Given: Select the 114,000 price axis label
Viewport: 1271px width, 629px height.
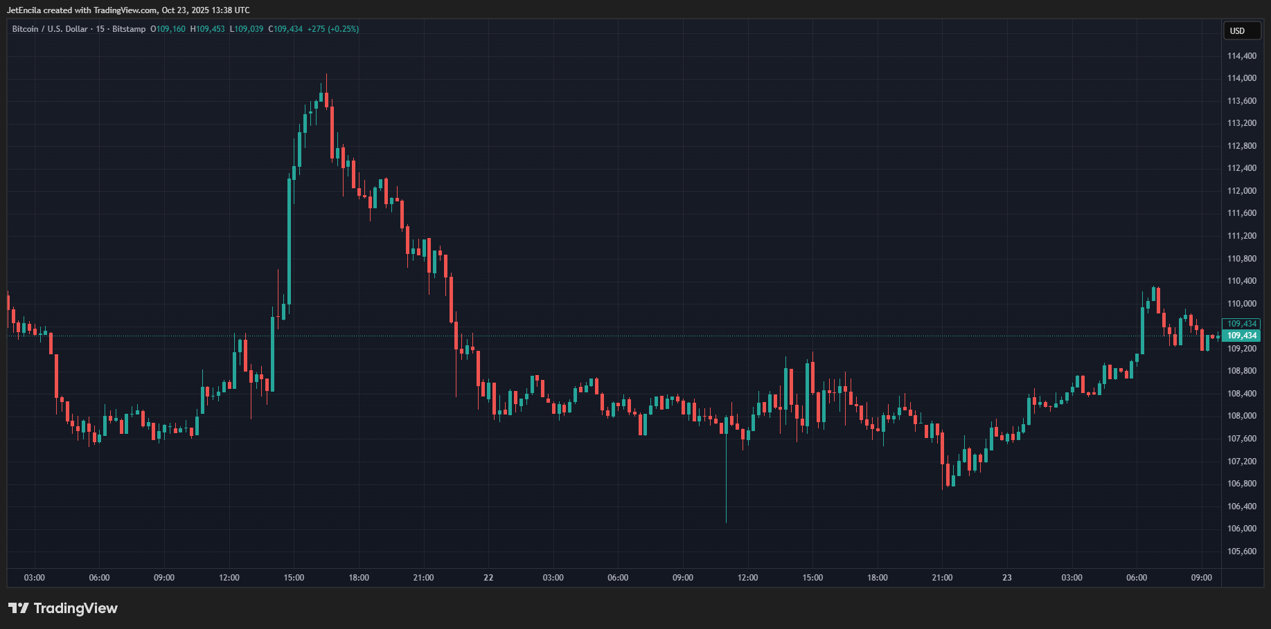Looking at the screenshot, I should click(x=1241, y=78).
